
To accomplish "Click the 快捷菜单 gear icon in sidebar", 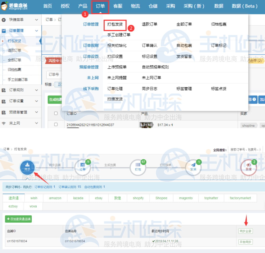I will (4, 20).
